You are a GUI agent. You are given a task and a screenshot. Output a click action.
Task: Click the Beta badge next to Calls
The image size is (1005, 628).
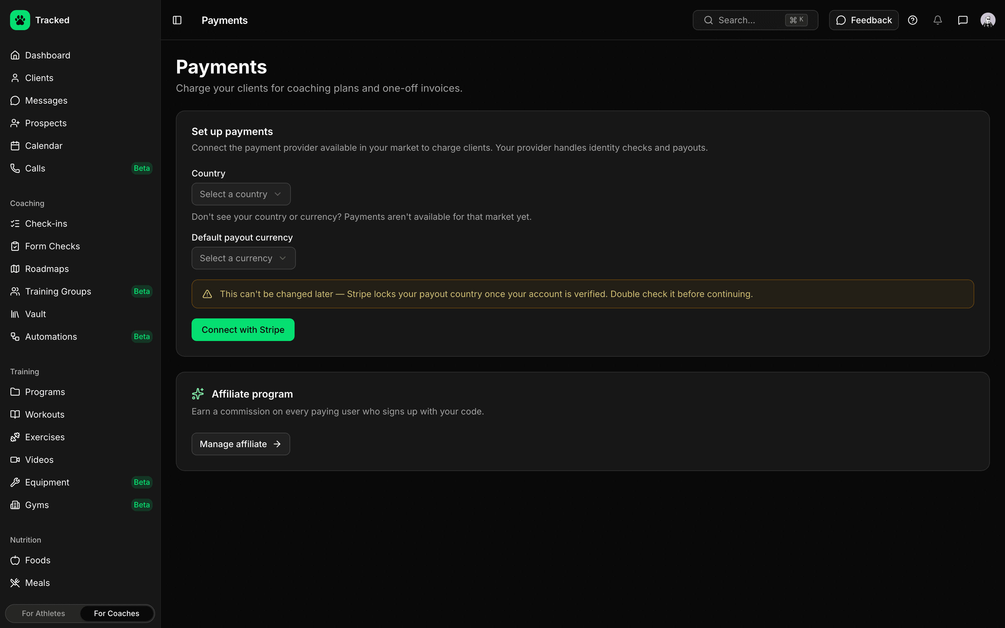142,168
